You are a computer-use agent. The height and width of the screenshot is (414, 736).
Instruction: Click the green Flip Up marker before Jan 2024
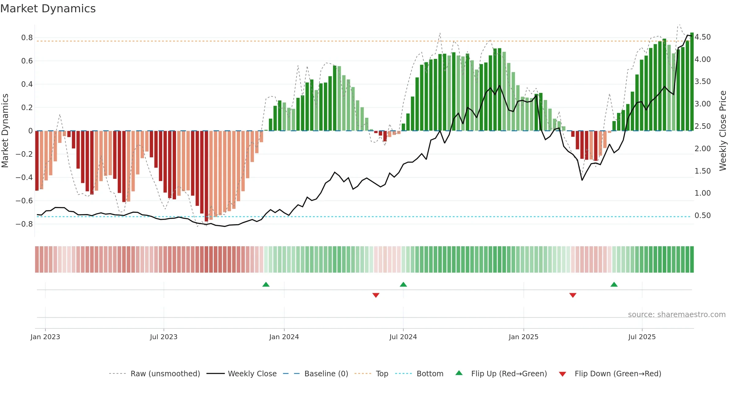tap(266, 285)
